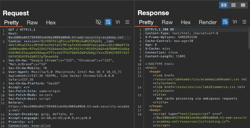
Task: Show non-printable \n characters in Response
Action: tap(235, 22)
